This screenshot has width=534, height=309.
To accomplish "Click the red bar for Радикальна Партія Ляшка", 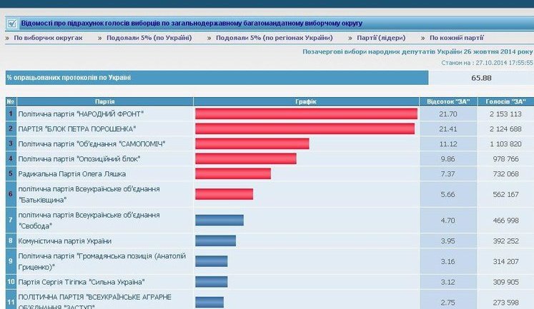I will click(x=233, y=173).
